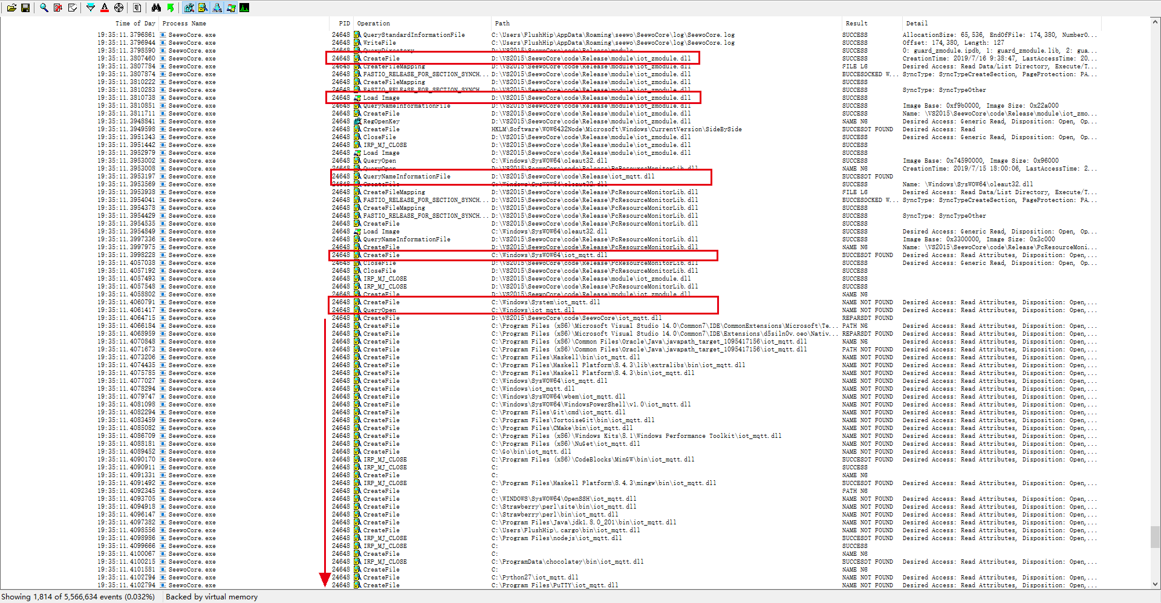Toggle Show Network Activity

click(x=217, y=8)
